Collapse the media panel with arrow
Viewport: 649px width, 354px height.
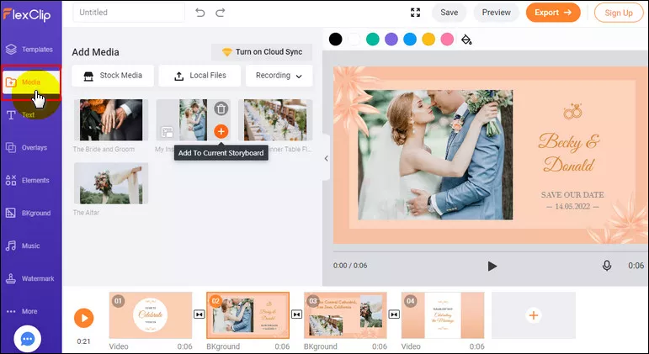[326, 158]
